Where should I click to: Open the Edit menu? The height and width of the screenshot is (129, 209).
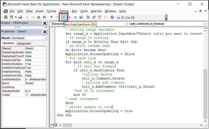(x=20, y=11)
